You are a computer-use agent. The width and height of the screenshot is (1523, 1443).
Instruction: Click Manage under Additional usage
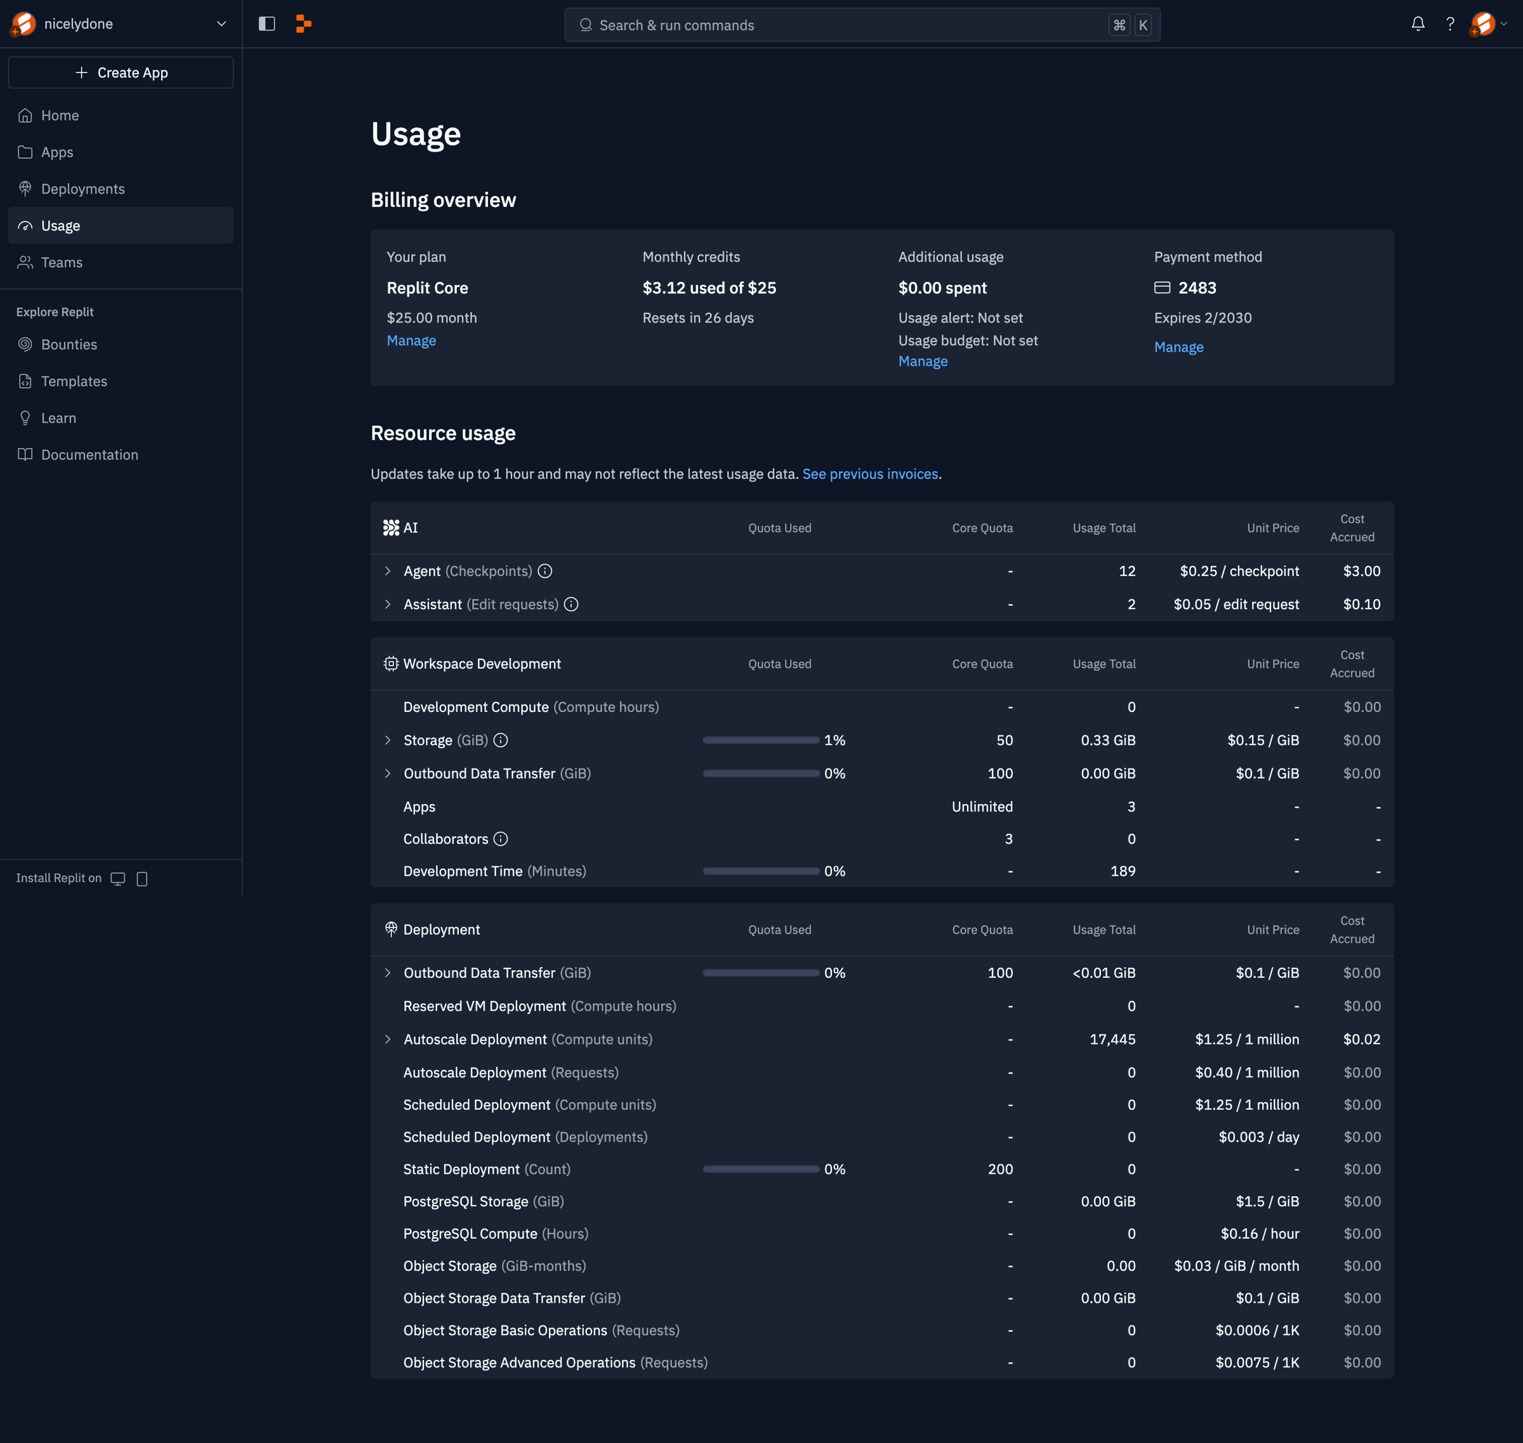click(x=923, y=360)
